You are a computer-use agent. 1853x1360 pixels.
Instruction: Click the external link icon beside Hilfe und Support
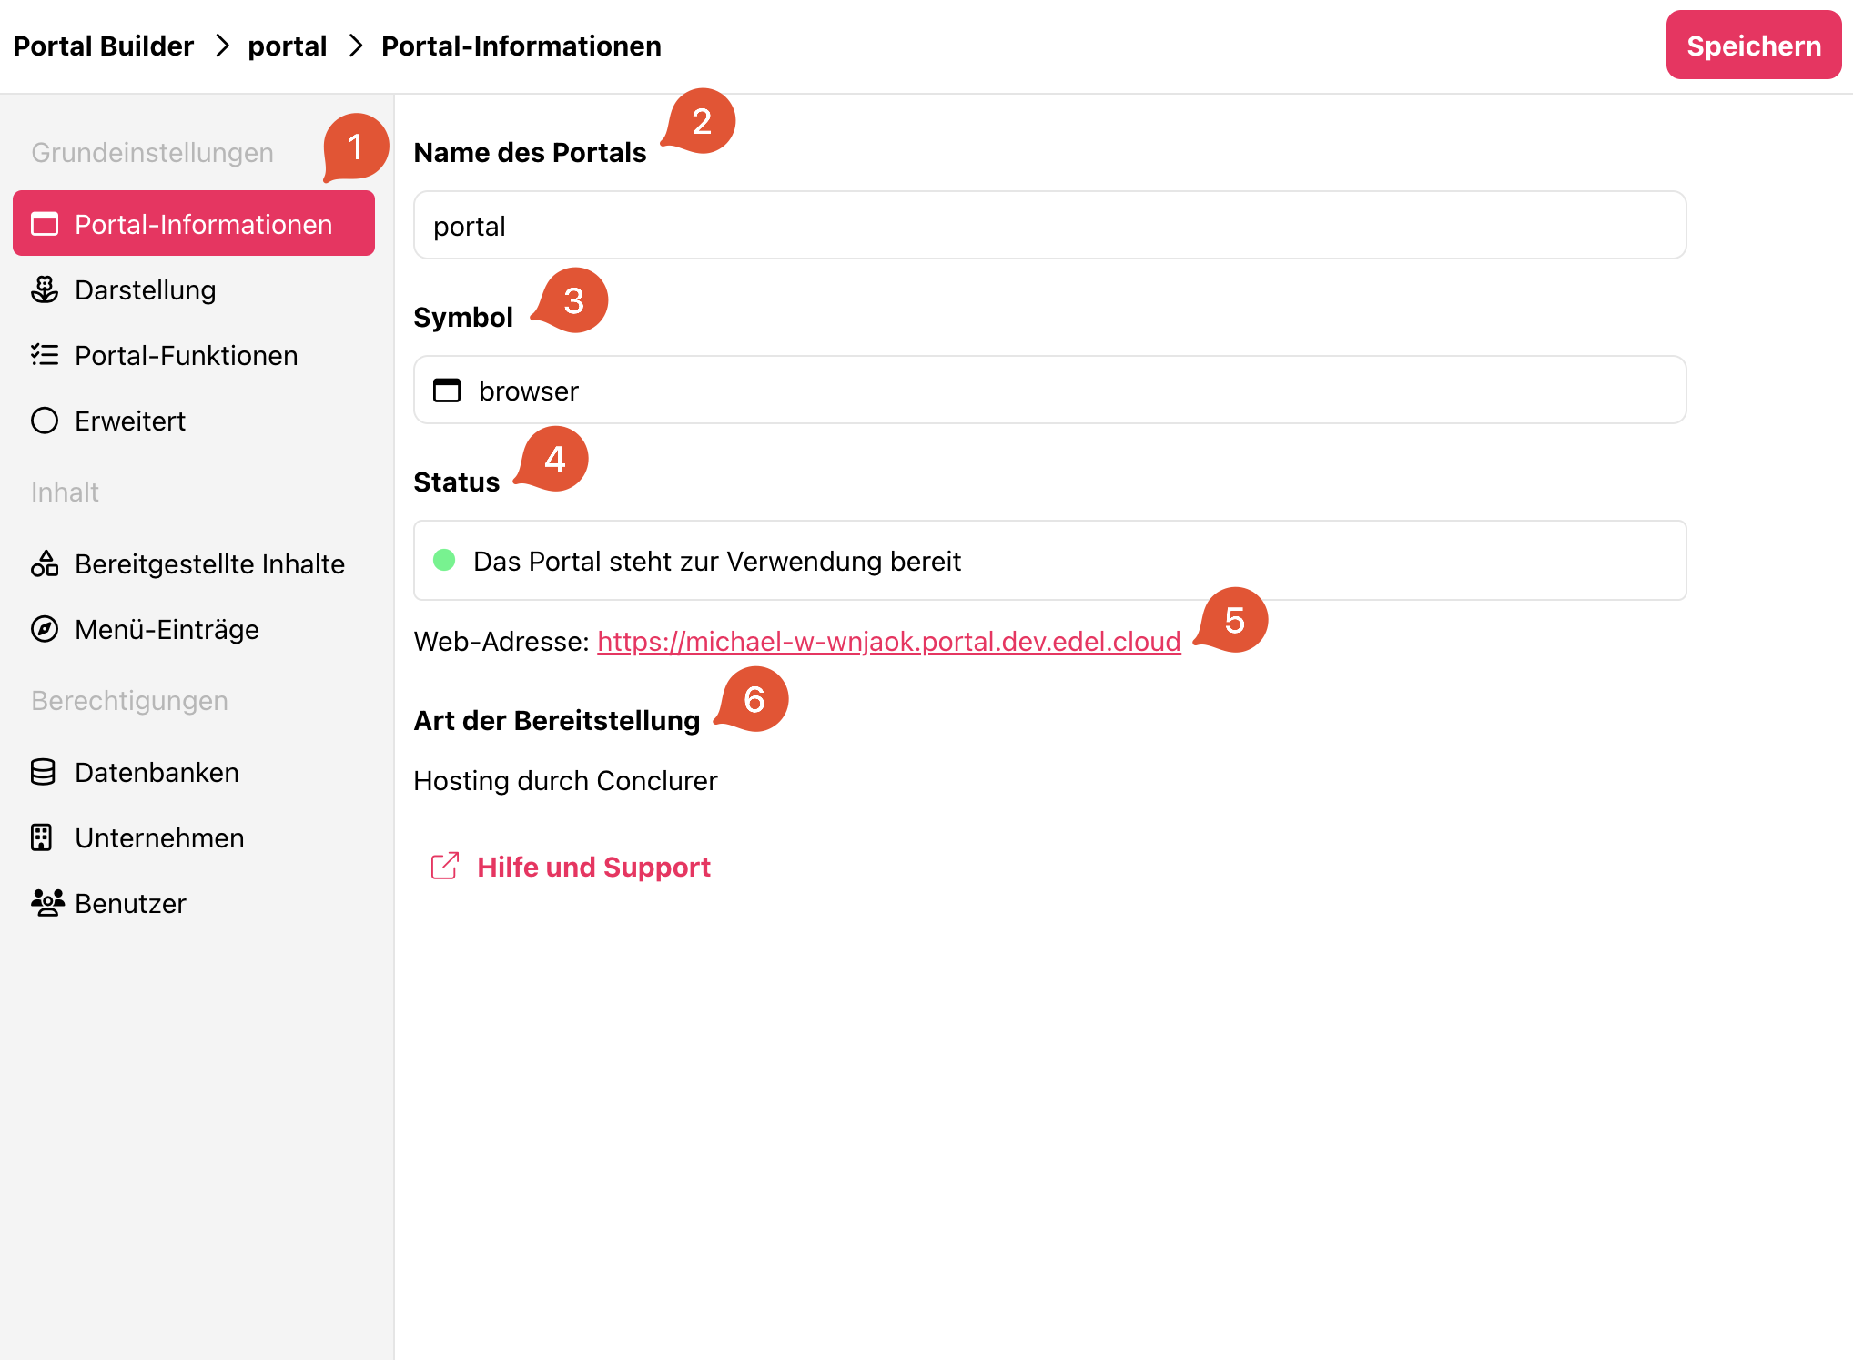coord(445,867)
